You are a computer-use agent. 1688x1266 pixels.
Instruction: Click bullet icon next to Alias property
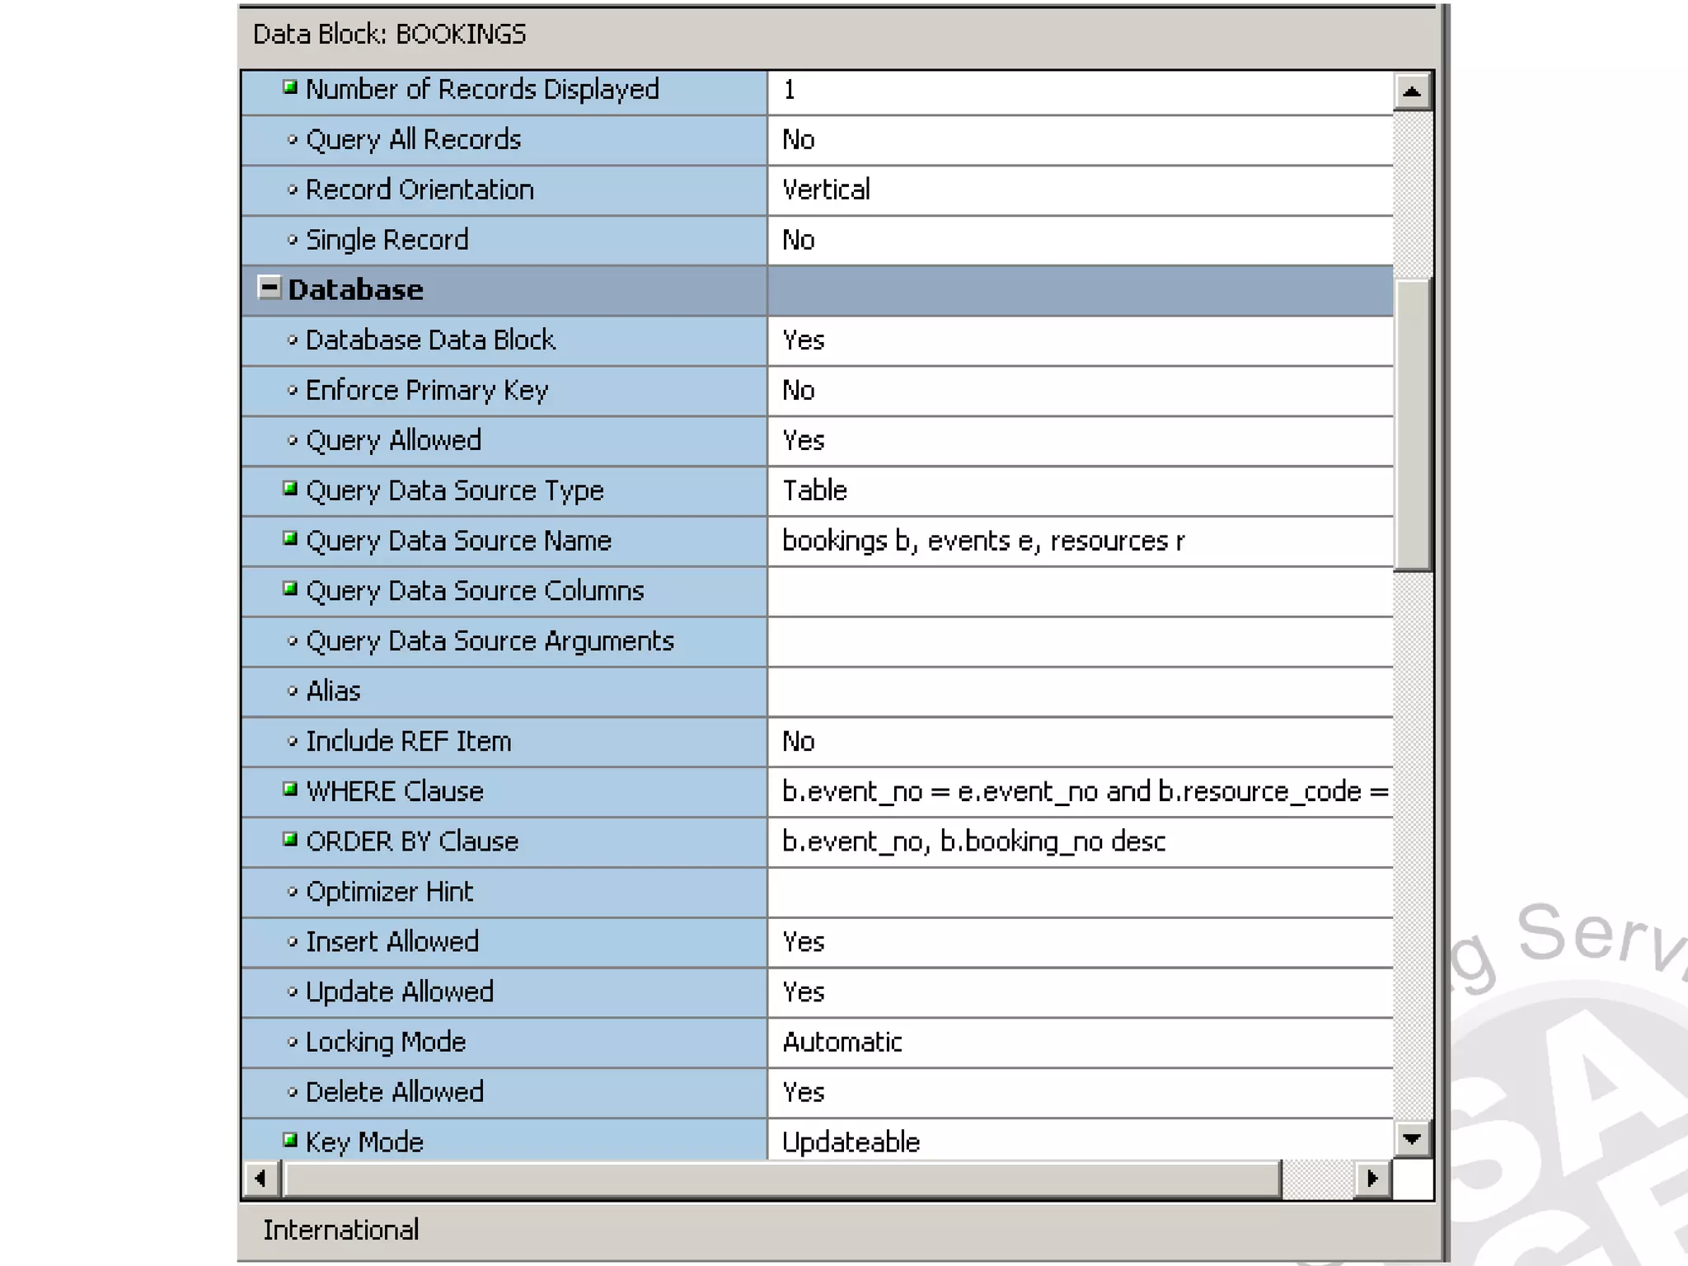pos(292,691)
